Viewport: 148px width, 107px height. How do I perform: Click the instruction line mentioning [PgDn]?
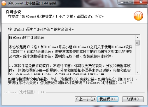41,29
